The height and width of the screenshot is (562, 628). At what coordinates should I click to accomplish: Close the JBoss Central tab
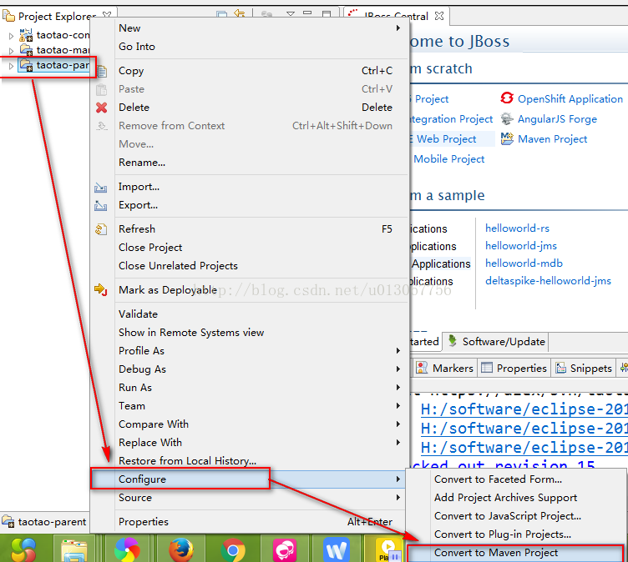[x=439, y=16]
